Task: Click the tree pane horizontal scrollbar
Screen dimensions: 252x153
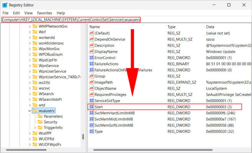Action: 26,150
